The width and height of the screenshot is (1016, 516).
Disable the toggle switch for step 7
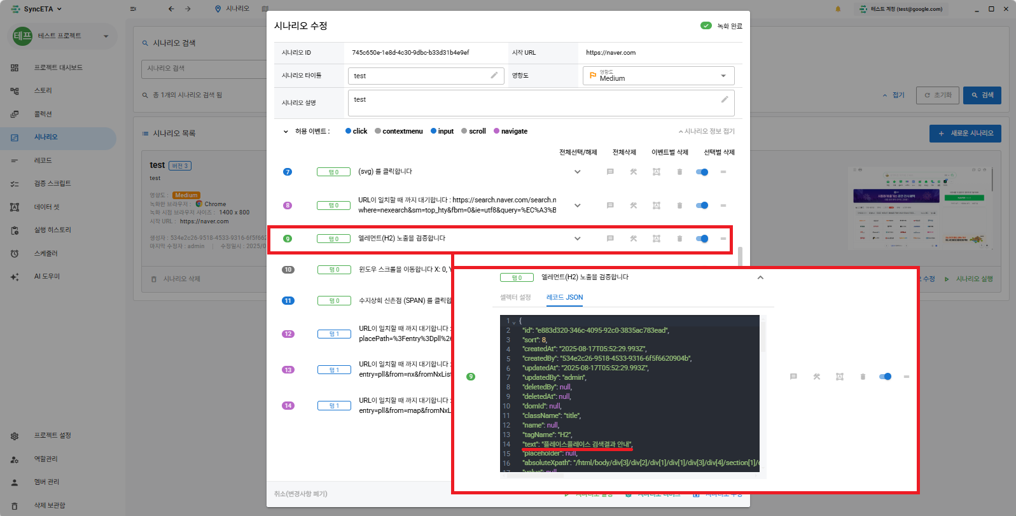click(x=702, y=172)
